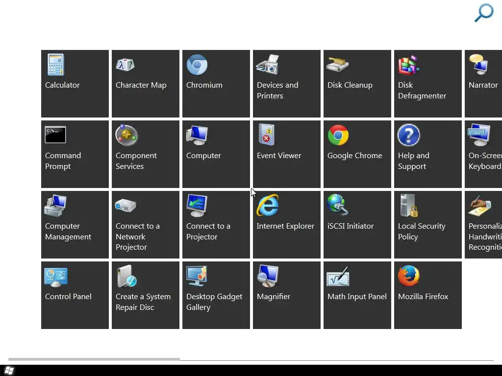The height and width of the screenshot is (376, 502).
Task: Select the "Event Viewer" label
Action: tap(279, 155)
